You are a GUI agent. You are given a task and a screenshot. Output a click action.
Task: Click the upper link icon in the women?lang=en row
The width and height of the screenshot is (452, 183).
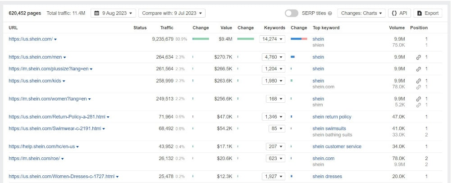(418, 99)
